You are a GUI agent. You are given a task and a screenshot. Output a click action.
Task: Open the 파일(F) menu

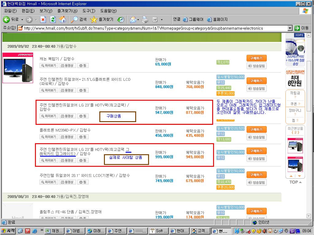[10, 11]
